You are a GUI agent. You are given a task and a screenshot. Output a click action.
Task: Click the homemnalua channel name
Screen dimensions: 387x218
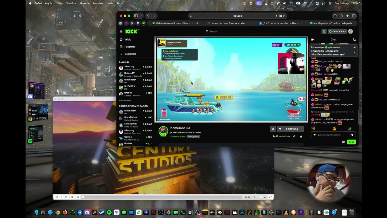(x=180, y=128)
